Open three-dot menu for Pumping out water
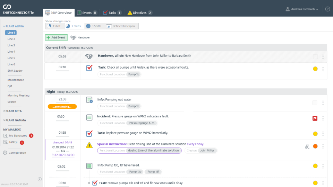The width and height of the screenshot is (333, 187). [323, 103]
